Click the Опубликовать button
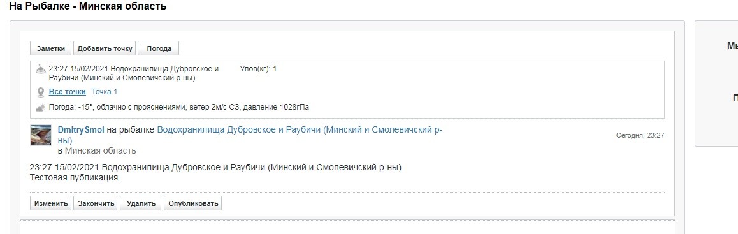The height and width of the screenshot is (234, 738). [193, 203]
